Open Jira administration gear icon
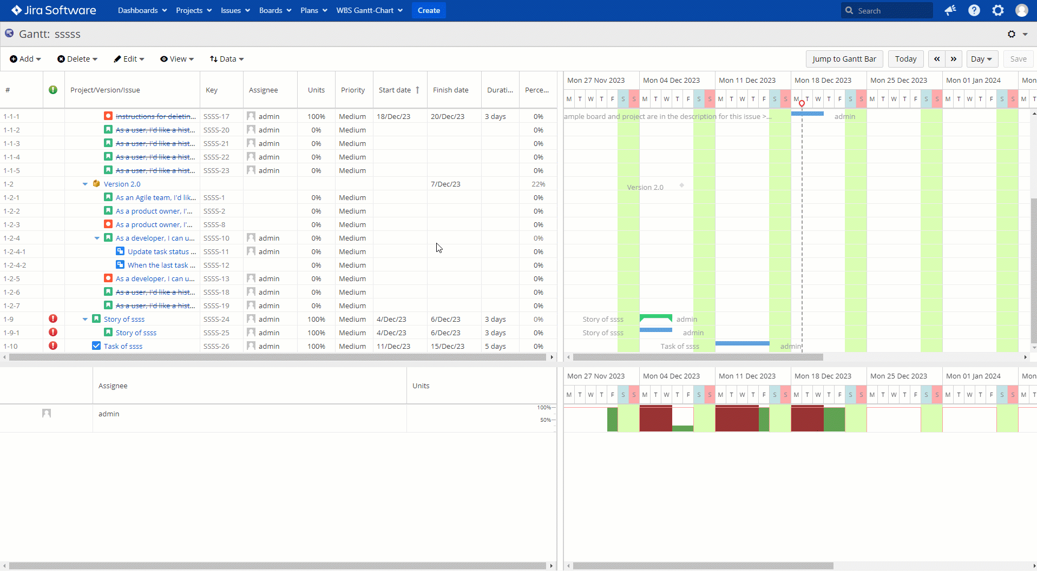The height and width of the screenshot is (571, 1037). point(997,11)
